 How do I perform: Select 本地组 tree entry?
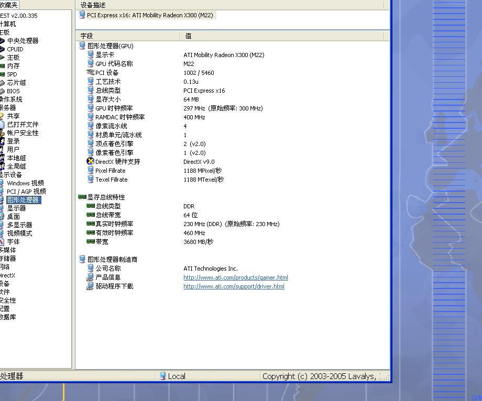16,158
